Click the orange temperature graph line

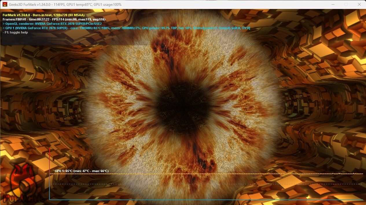206,174
